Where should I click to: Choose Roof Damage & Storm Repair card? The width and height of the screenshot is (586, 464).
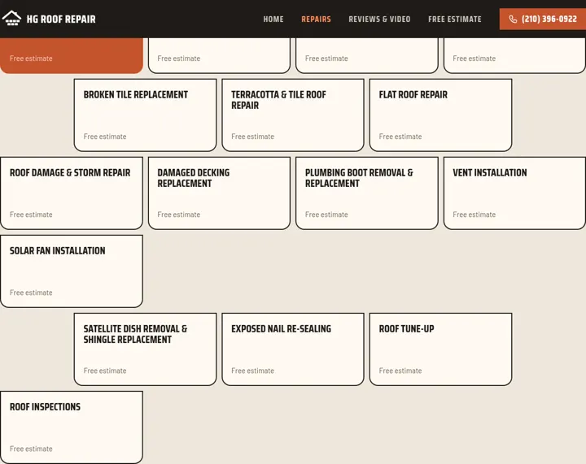pyautogui.click(x=72, y=193)
